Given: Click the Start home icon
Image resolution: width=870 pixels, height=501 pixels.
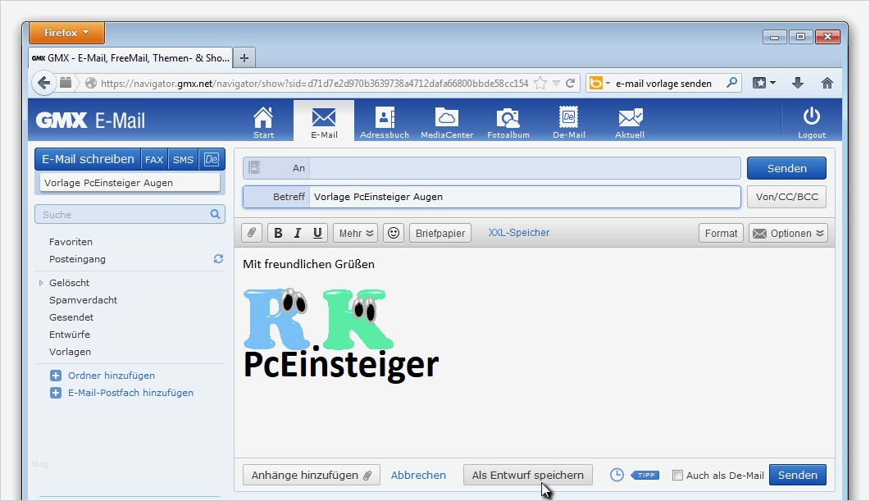Looking at the screenshot, I should click(264, 120).
